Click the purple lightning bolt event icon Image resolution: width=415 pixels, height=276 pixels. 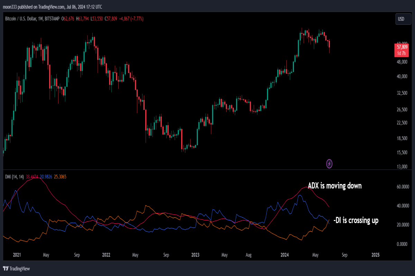pos(329,164)
